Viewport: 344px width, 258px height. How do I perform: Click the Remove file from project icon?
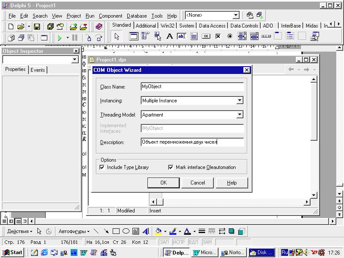coord(83,27)
